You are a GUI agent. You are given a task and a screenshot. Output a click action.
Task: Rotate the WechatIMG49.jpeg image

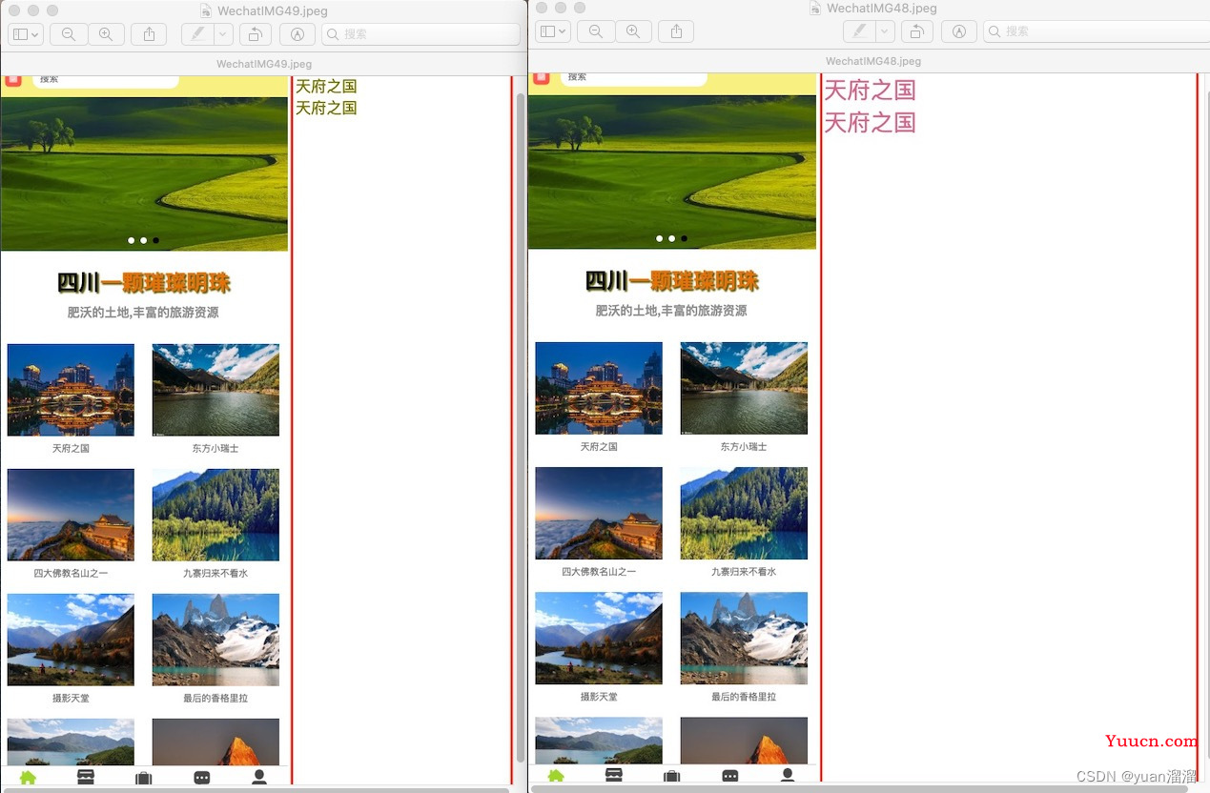255,34
